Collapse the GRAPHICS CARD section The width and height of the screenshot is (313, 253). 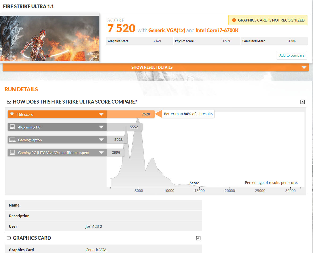pos(198,238)
